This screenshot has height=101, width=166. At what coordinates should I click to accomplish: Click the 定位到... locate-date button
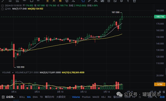click(x=11, y=97)
